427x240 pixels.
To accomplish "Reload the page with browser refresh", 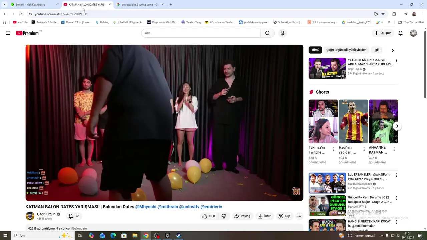I will click(x=21, y=14).
